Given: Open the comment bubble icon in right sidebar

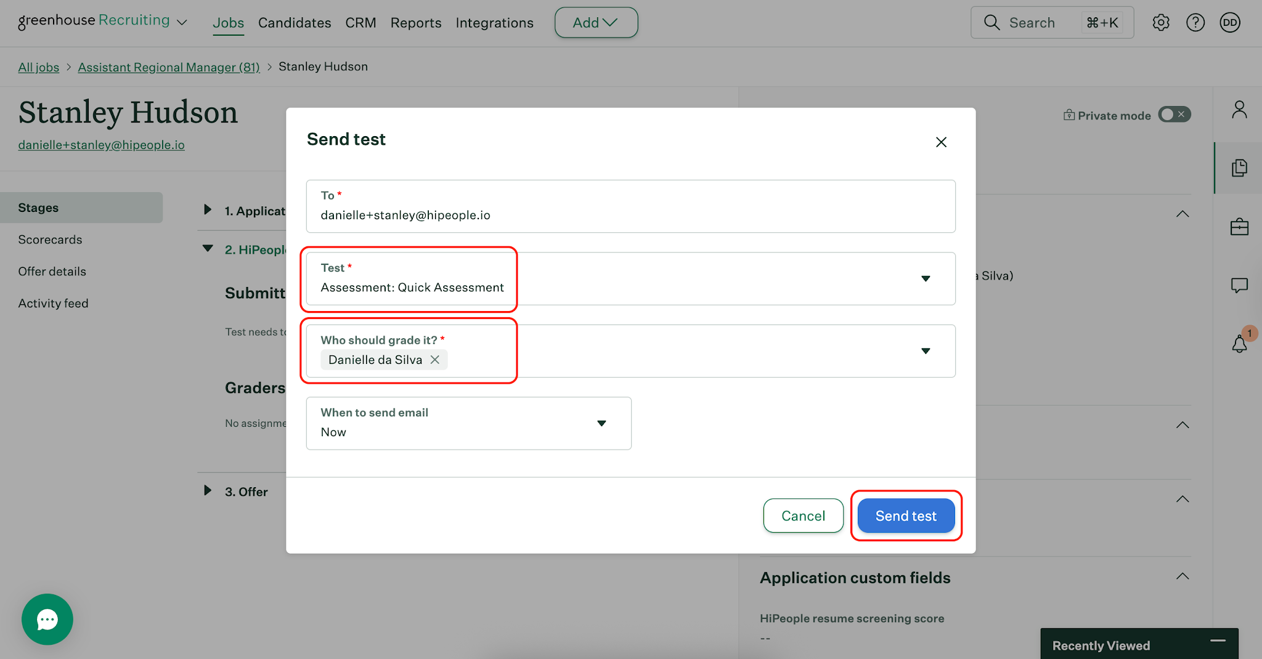Looking at the screenshot, I should pos(1239,285).
